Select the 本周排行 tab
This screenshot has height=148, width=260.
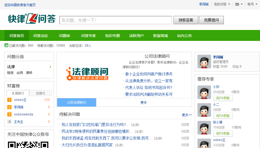point(18,93)
